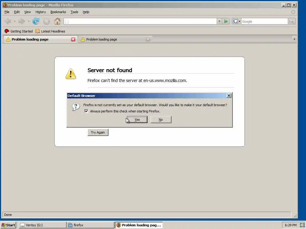
Task: Open the list all tabs dropdown
Action: coord(294,39)
